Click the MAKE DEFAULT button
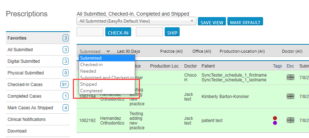The height and width of the screenshot is (138, 309). [x=245, y=21]
